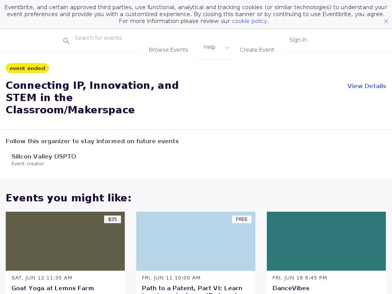The width and height of the screenshot is (392, 294).
Task: Click DanceVibes event title
Action: (291, 288)
